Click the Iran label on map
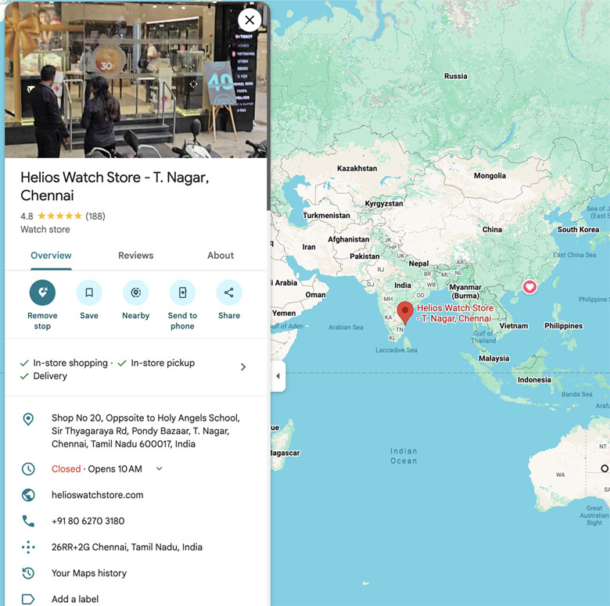610x606 pixels. coord(309,247)
